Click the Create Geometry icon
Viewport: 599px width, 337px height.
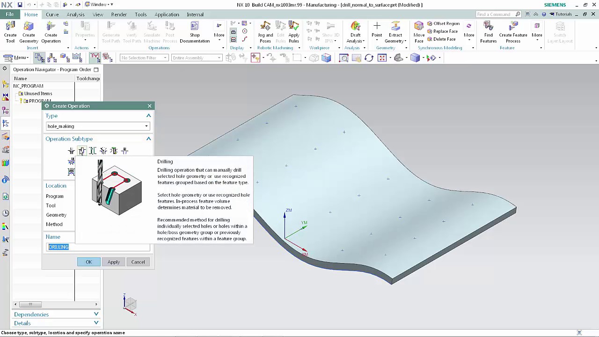(29, 32)
